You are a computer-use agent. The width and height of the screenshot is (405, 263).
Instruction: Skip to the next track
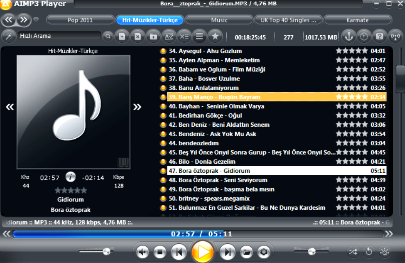coord(227,252)
